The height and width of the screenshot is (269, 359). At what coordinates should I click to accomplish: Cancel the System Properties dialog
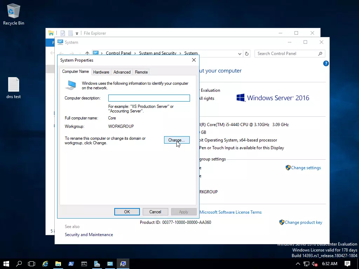click(155, 212)
